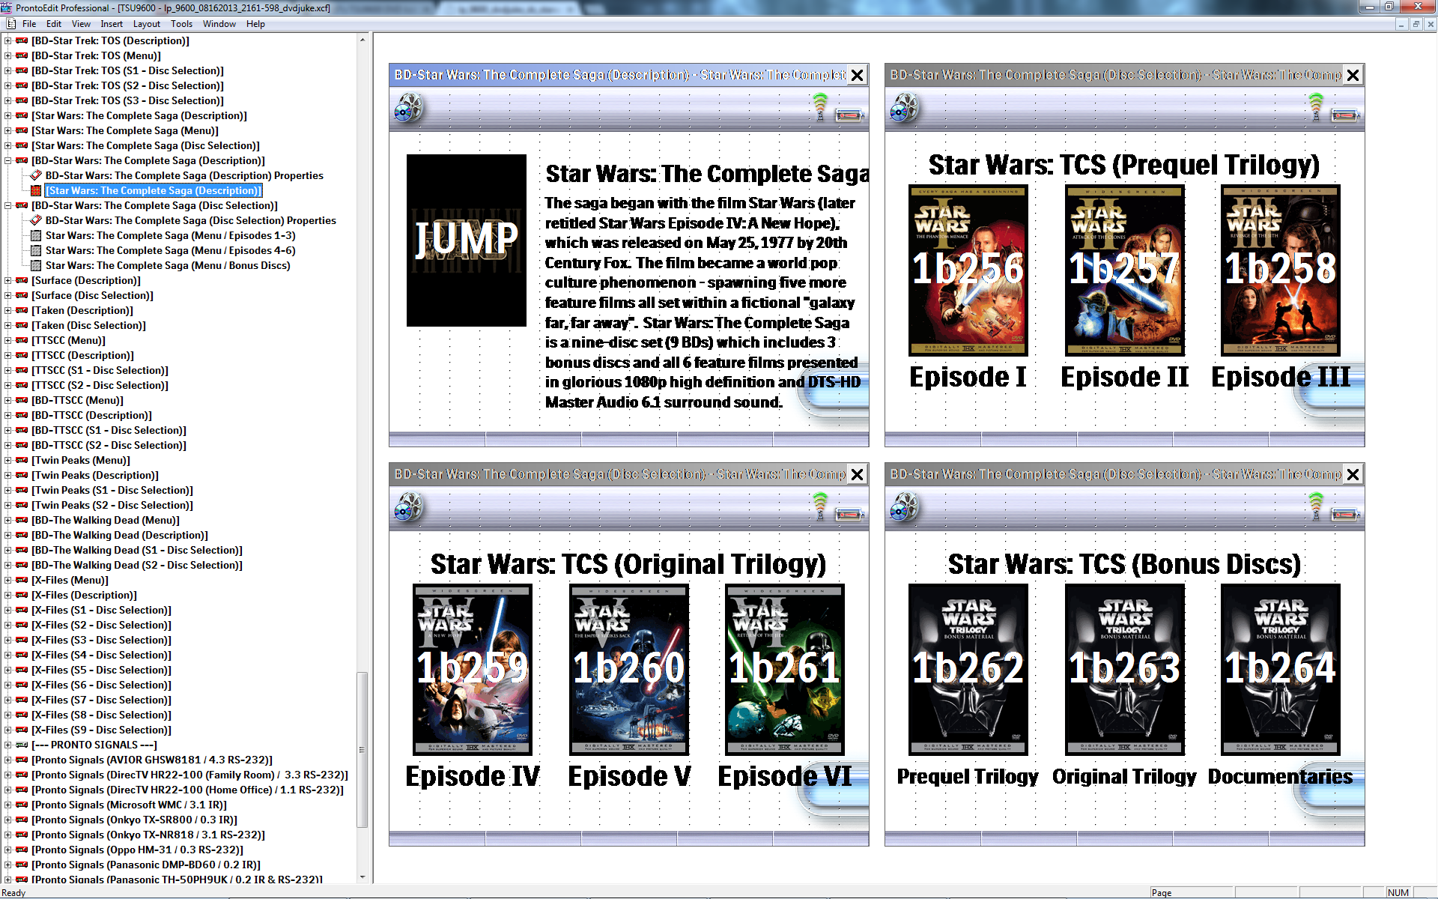Select Star Wars: The Complete Saga (Menu) activity
Viewport: 1438px width, 899px height.
[124, 130]
